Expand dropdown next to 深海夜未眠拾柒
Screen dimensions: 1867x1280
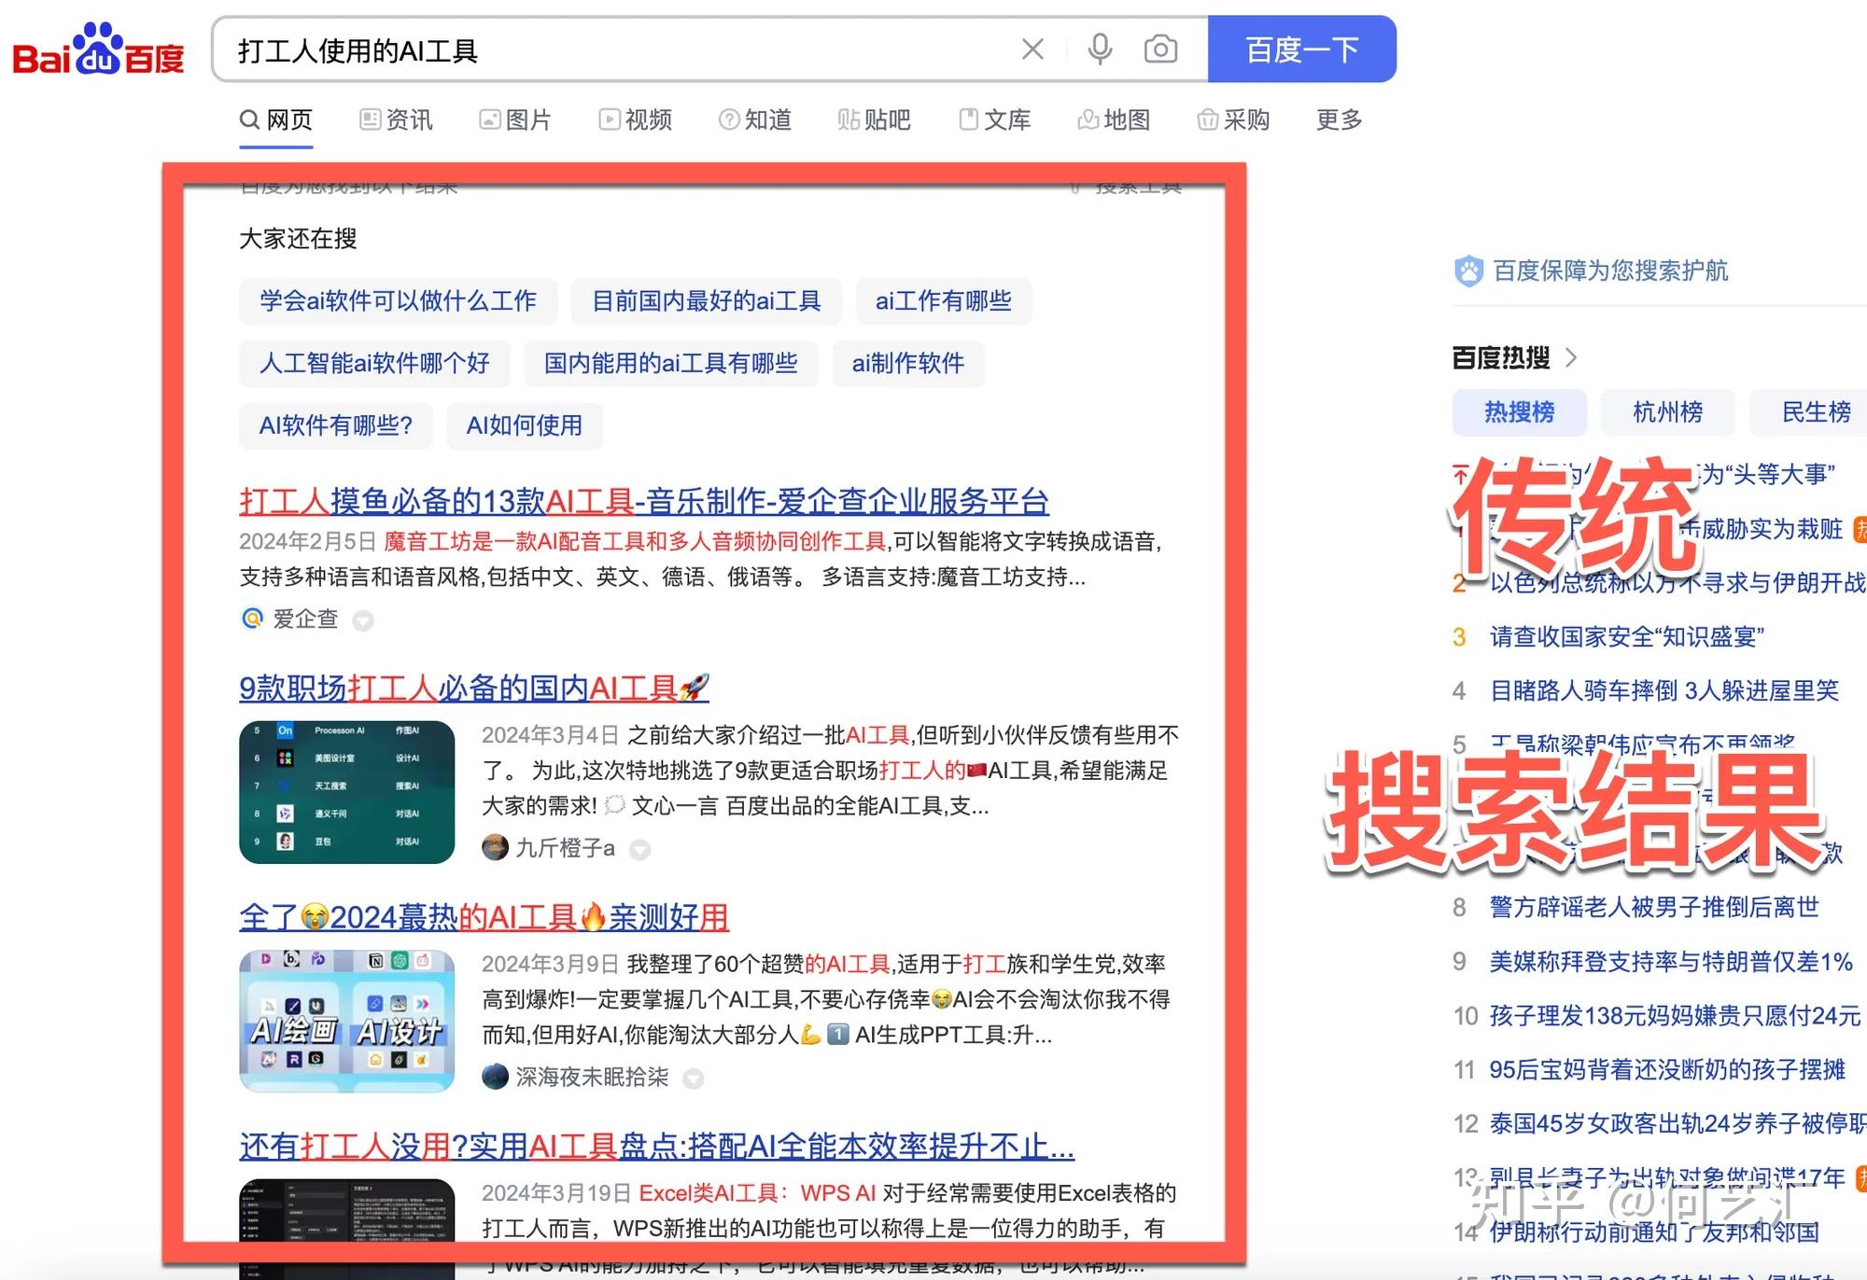[x=693, y=1079]
